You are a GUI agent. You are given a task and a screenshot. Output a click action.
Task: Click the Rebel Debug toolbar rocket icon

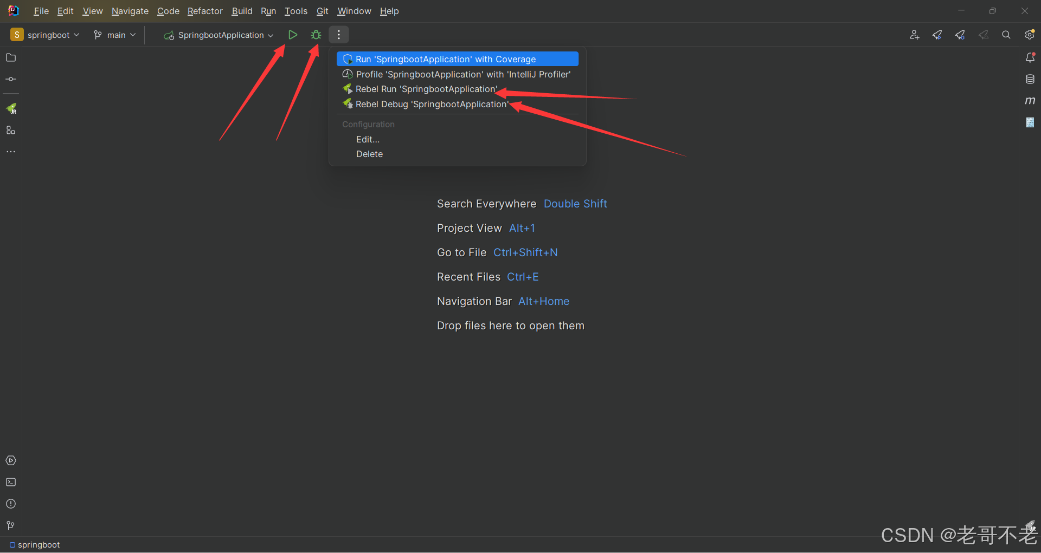pyautogui.click(x=960, y=35)
